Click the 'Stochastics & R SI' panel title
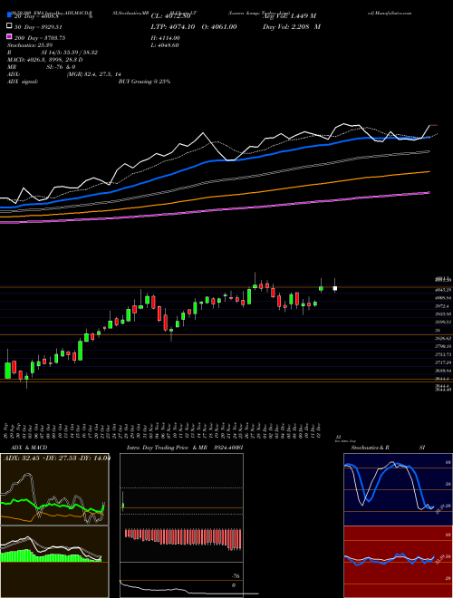 coord(388,448)
